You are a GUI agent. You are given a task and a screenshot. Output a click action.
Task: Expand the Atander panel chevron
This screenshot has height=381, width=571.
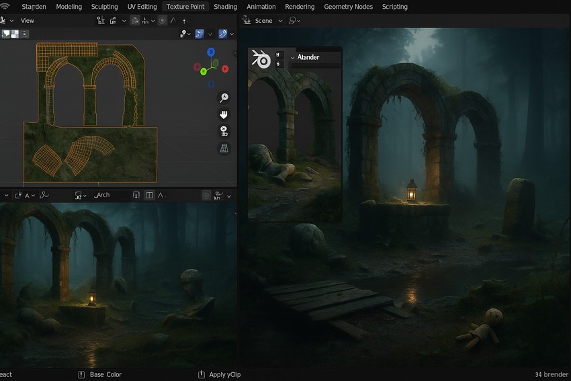[292, 58]
